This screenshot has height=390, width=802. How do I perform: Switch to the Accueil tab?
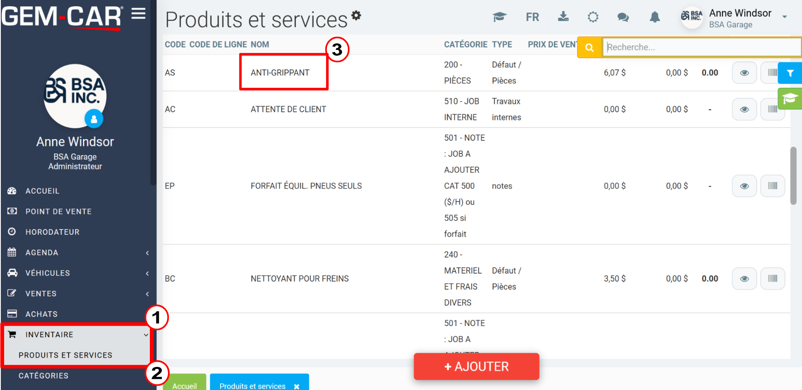pyautogui.click(x=185, y=382)
